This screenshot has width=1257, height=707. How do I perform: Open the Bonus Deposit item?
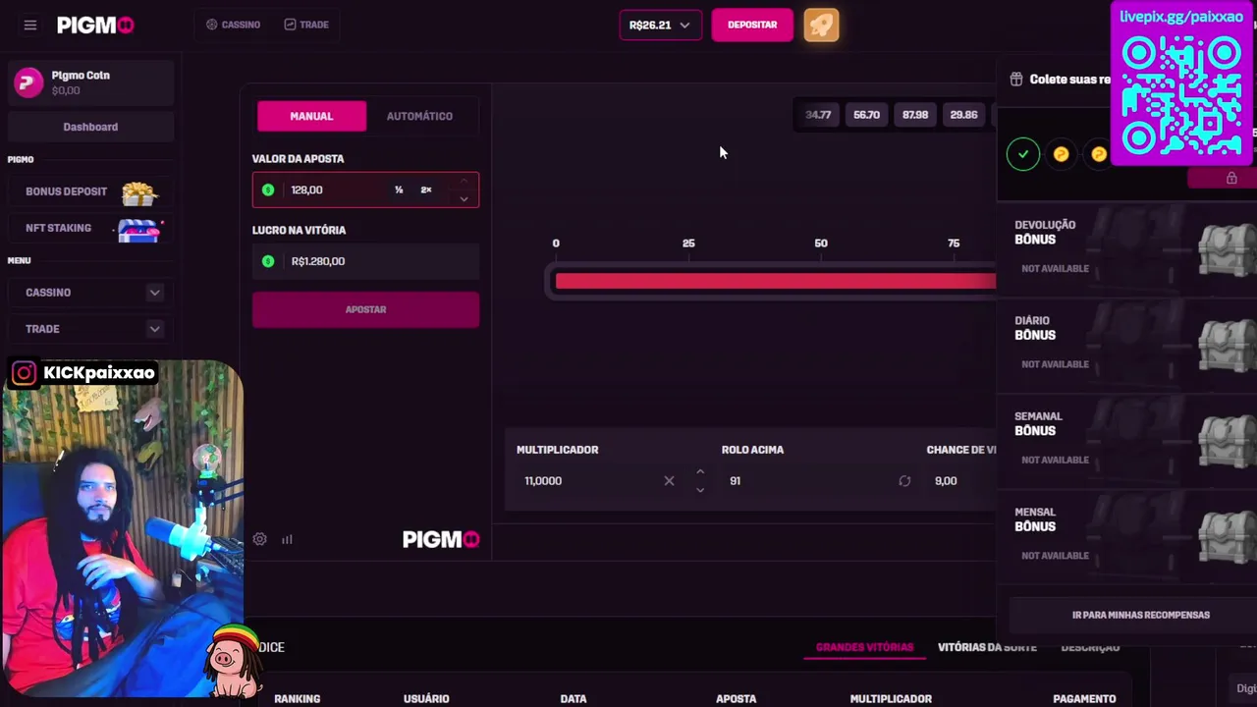[90, 191]
